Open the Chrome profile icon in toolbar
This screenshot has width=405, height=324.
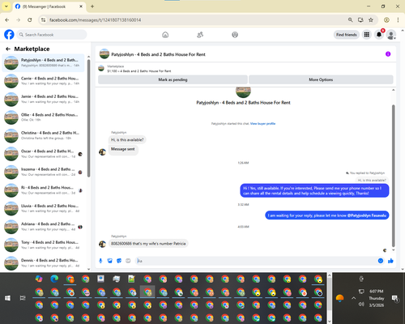pos(386,20)
